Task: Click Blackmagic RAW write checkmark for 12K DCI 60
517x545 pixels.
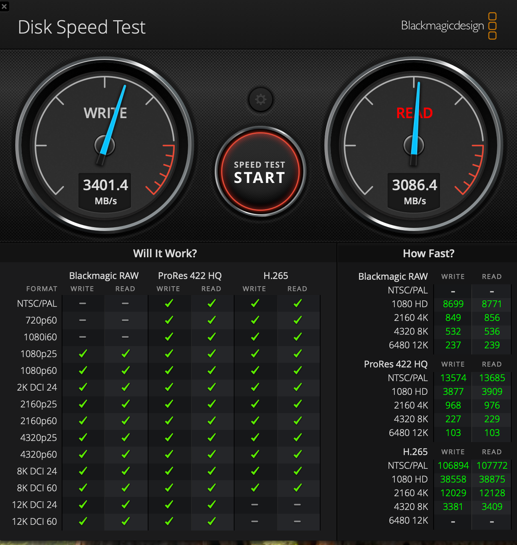Action: pyautogui.click(x=83, y=521)
